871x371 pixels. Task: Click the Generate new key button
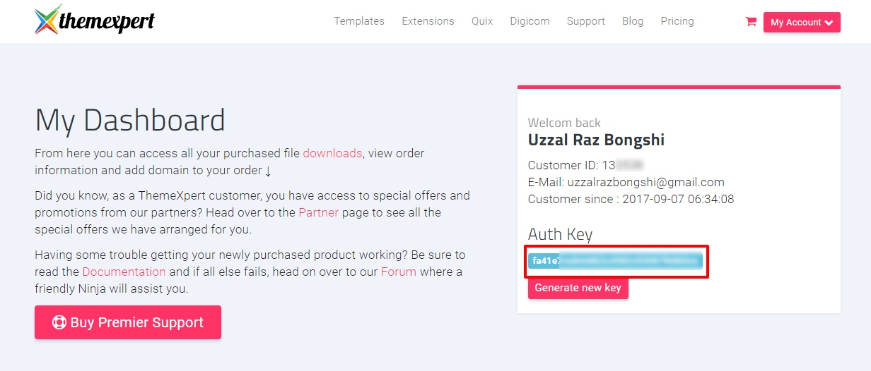[x=578, y=288]
